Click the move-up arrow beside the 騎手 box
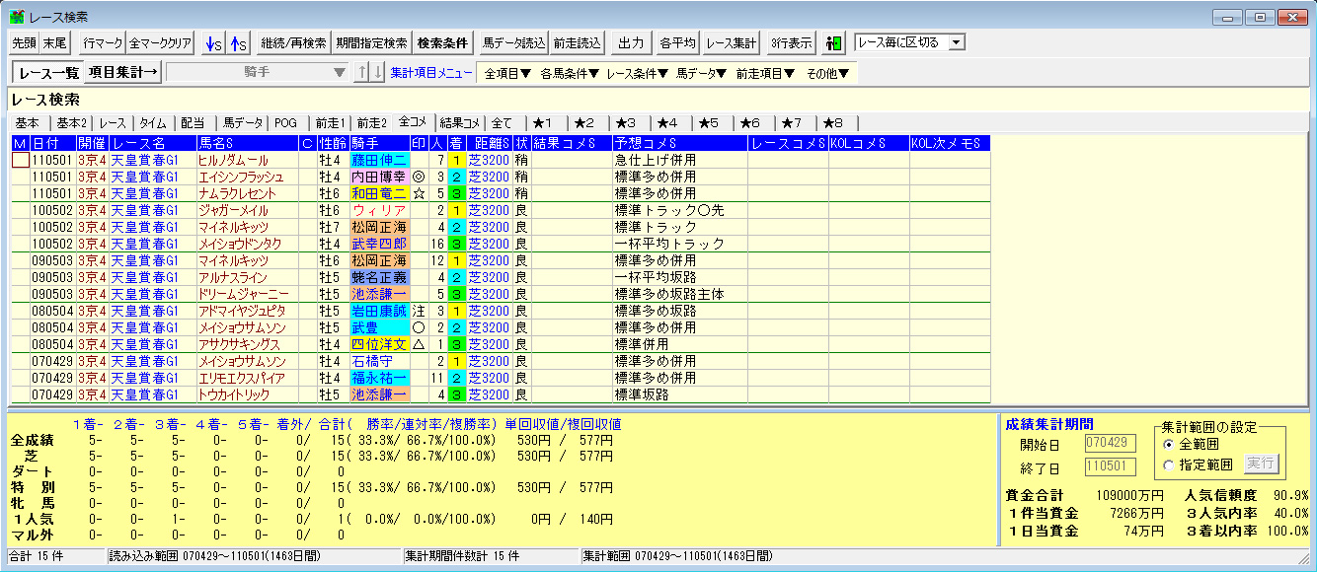Viewport: 1317px width, 572px height. 363,72
